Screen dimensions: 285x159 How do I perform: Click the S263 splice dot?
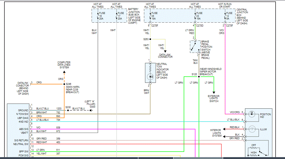coord(150,39)
